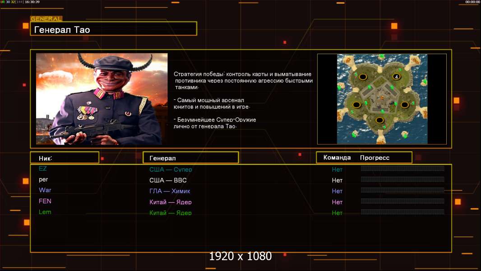Click 'США — ВВС' general entry

168,180
